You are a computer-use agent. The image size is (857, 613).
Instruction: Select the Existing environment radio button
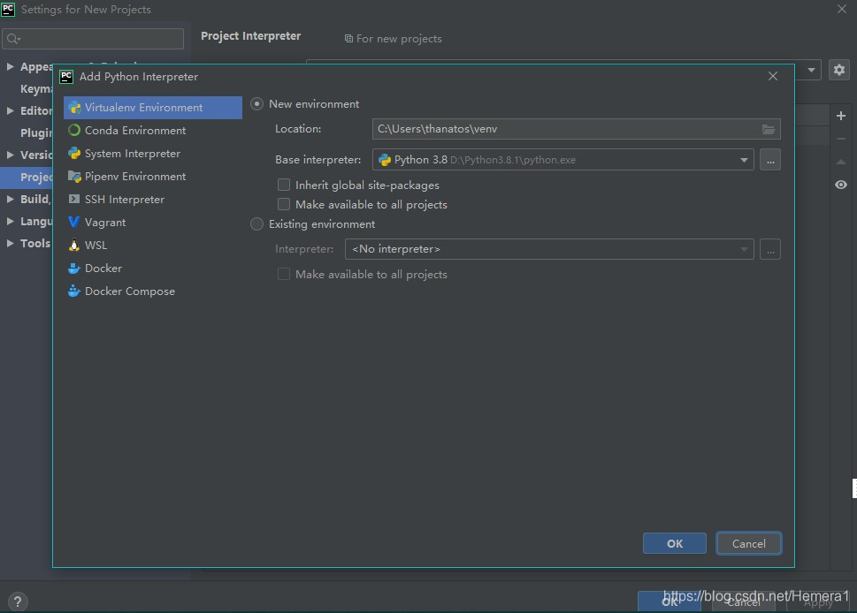[256, 224]
